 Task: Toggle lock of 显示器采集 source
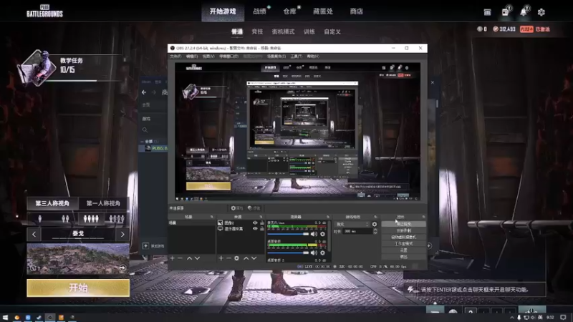(x=261, y=228)
